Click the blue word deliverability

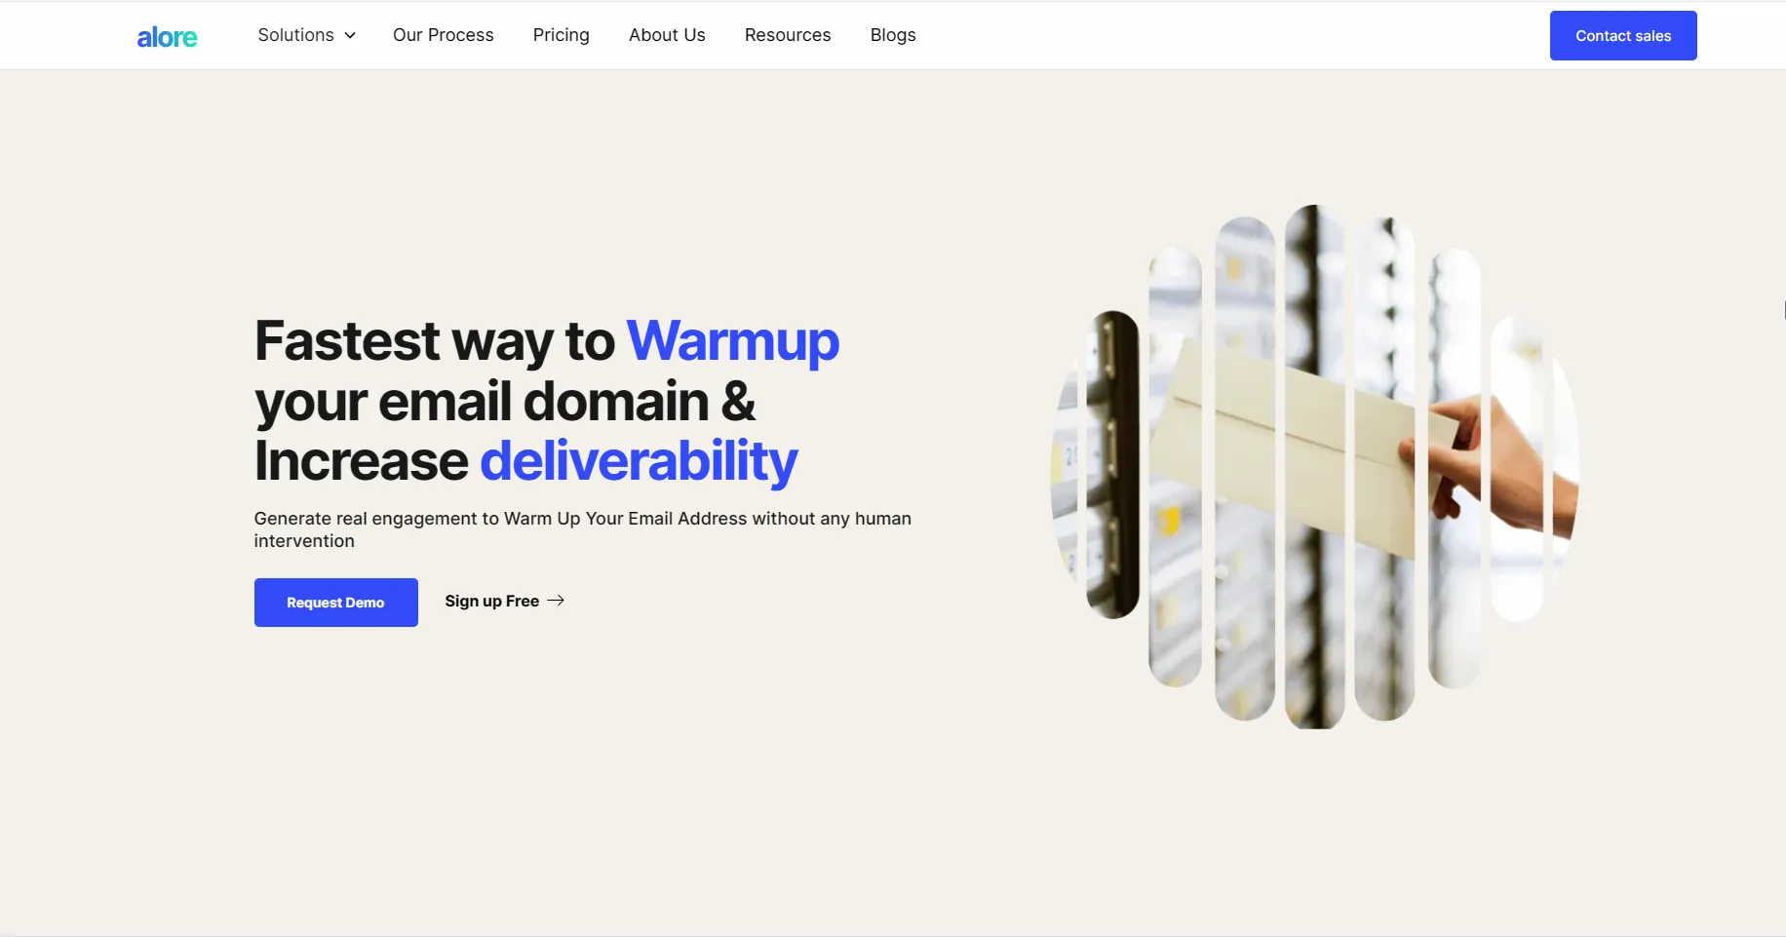coord(639,460)
